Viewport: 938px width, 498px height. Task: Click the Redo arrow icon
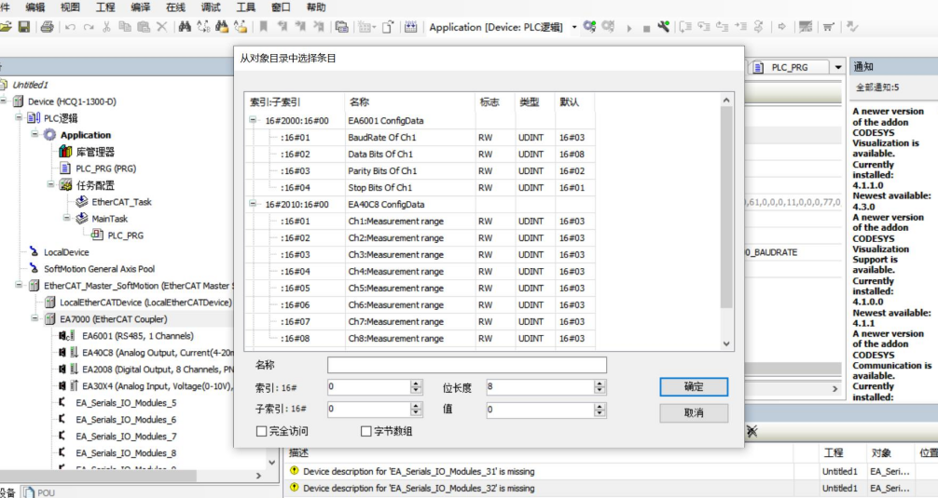tap(89, 27)
